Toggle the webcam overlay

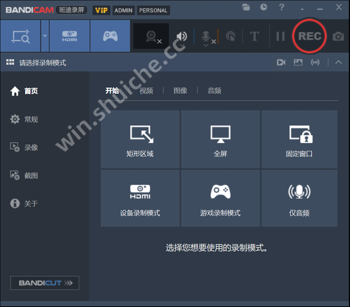[151, 36]
